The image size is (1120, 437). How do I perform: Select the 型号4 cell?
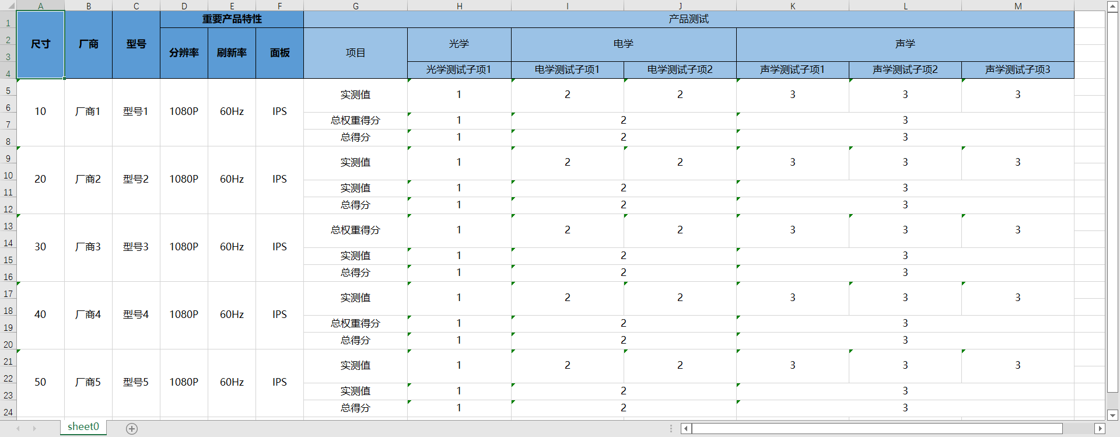(136, 315)
